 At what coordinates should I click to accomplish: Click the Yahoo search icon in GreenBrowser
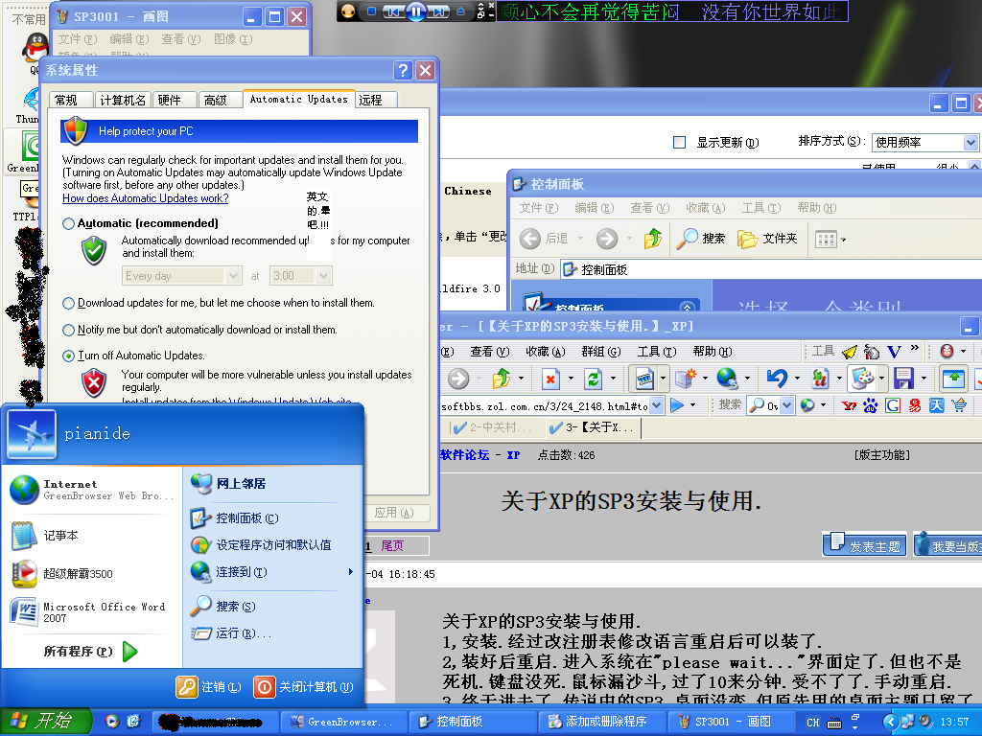point(850,405)
